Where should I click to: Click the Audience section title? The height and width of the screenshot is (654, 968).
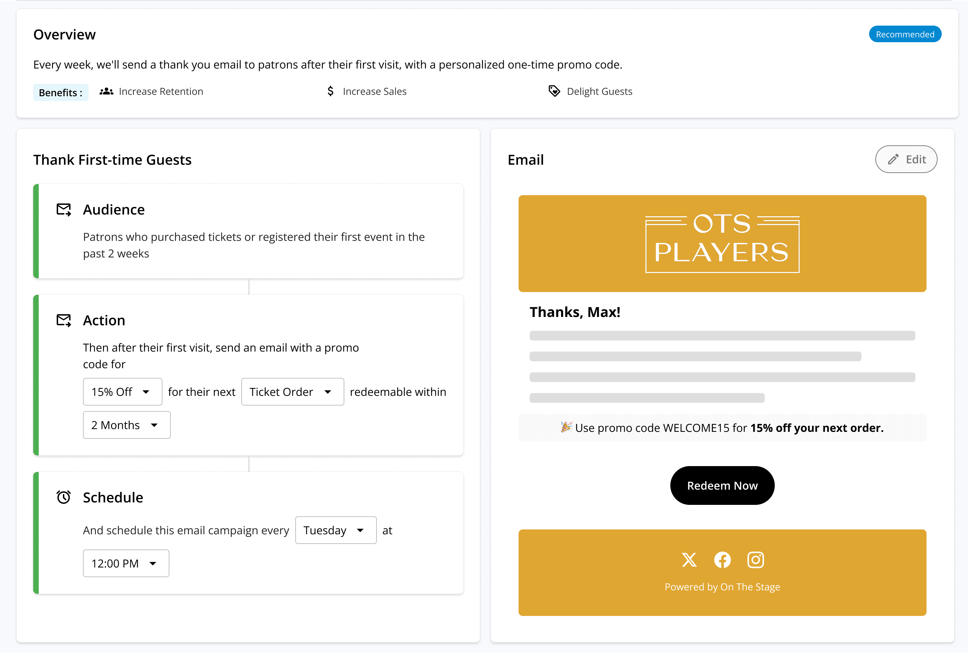click(114, 209)
